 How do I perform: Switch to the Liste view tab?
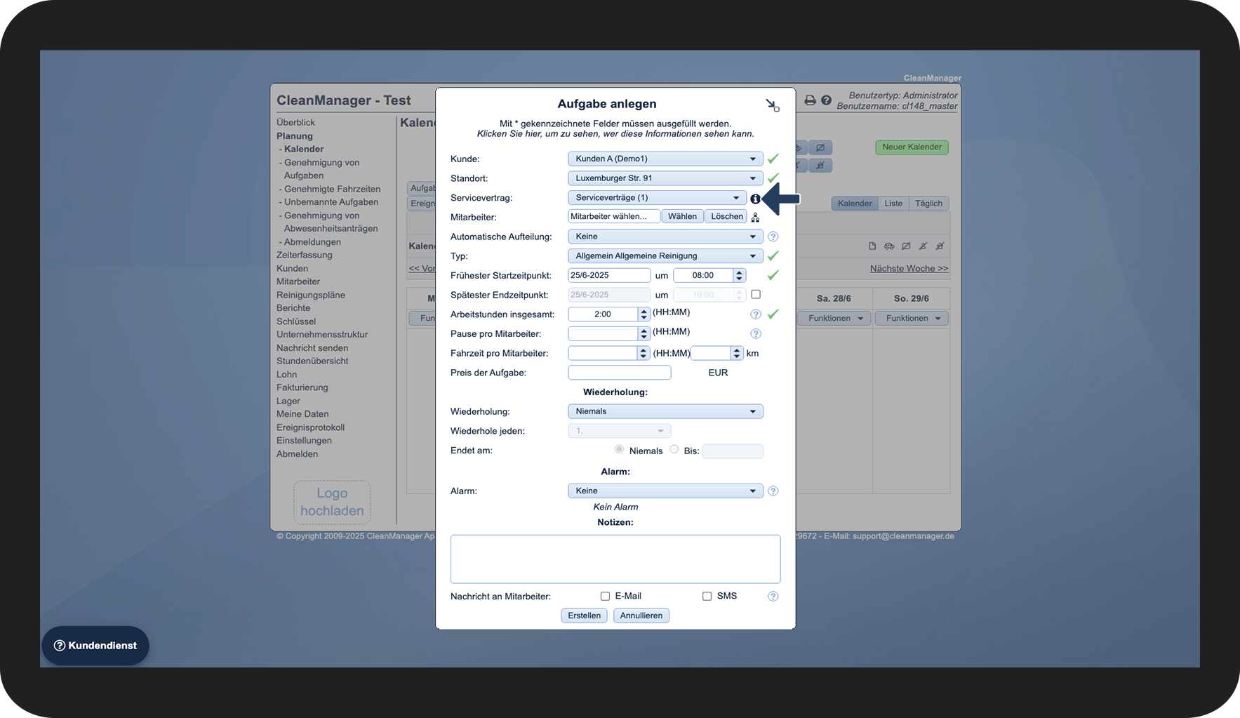point(893,204)
